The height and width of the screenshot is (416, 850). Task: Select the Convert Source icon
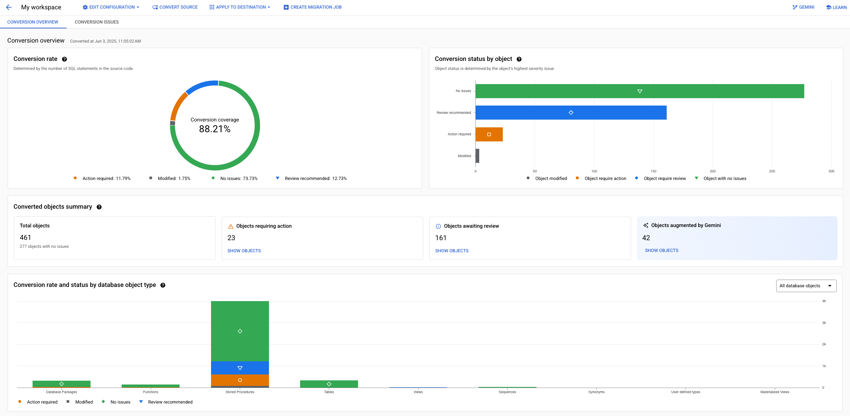point(155,7)
